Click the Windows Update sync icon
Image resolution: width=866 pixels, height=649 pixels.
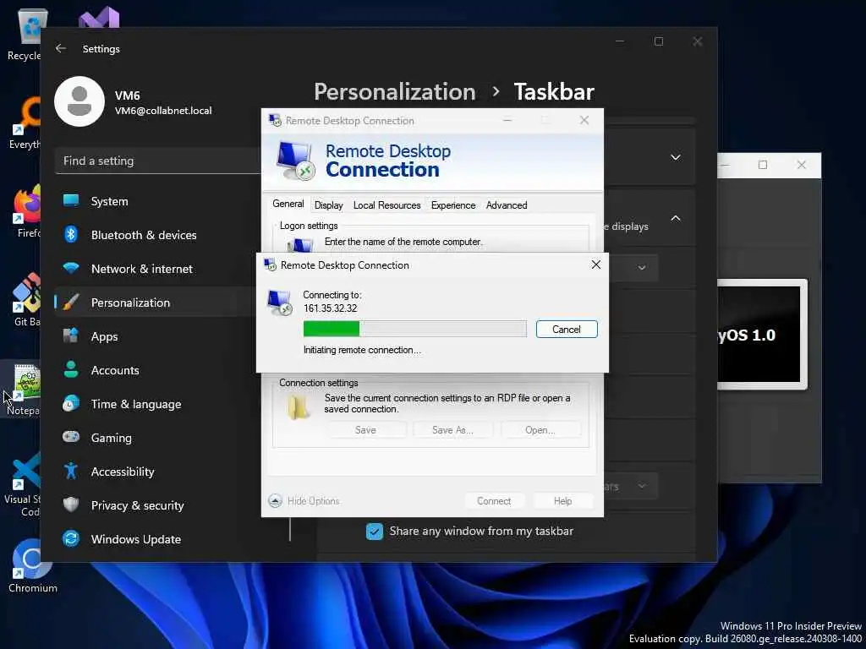coord(71,538)
